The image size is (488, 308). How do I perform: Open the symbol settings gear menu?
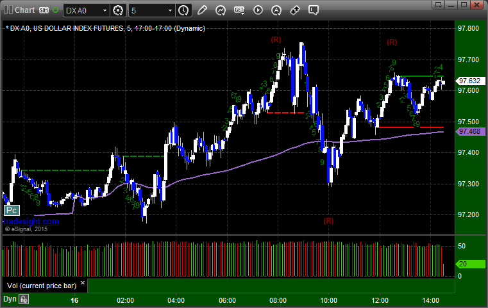point(118,11)
